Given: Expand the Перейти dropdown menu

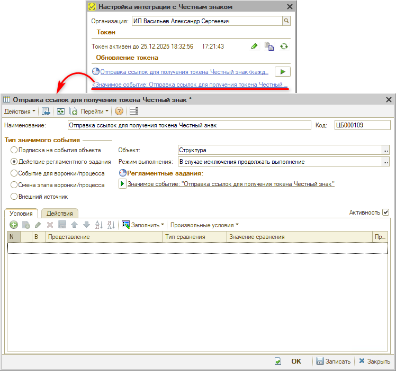Looking at the screenshot, I should [x=94, y=111].
